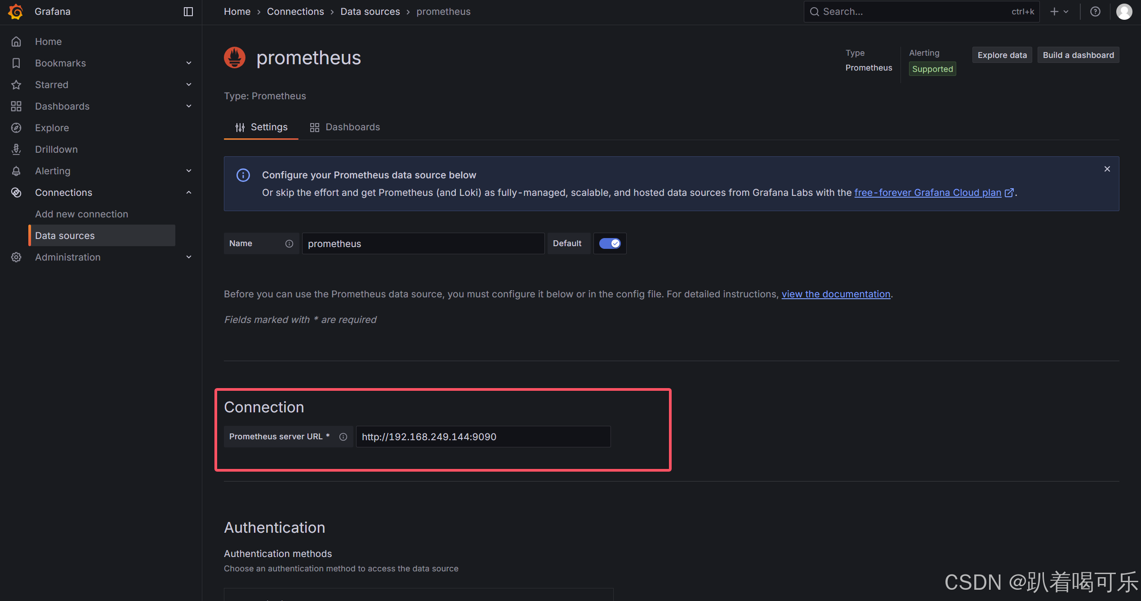Image resolution: width=1141 pixels, height=601 pixels.
Task: Click Connections in the breadcrumb
Action: 295,12
